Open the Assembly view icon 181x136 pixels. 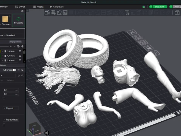pyautogui.click(x=177, y=12)
